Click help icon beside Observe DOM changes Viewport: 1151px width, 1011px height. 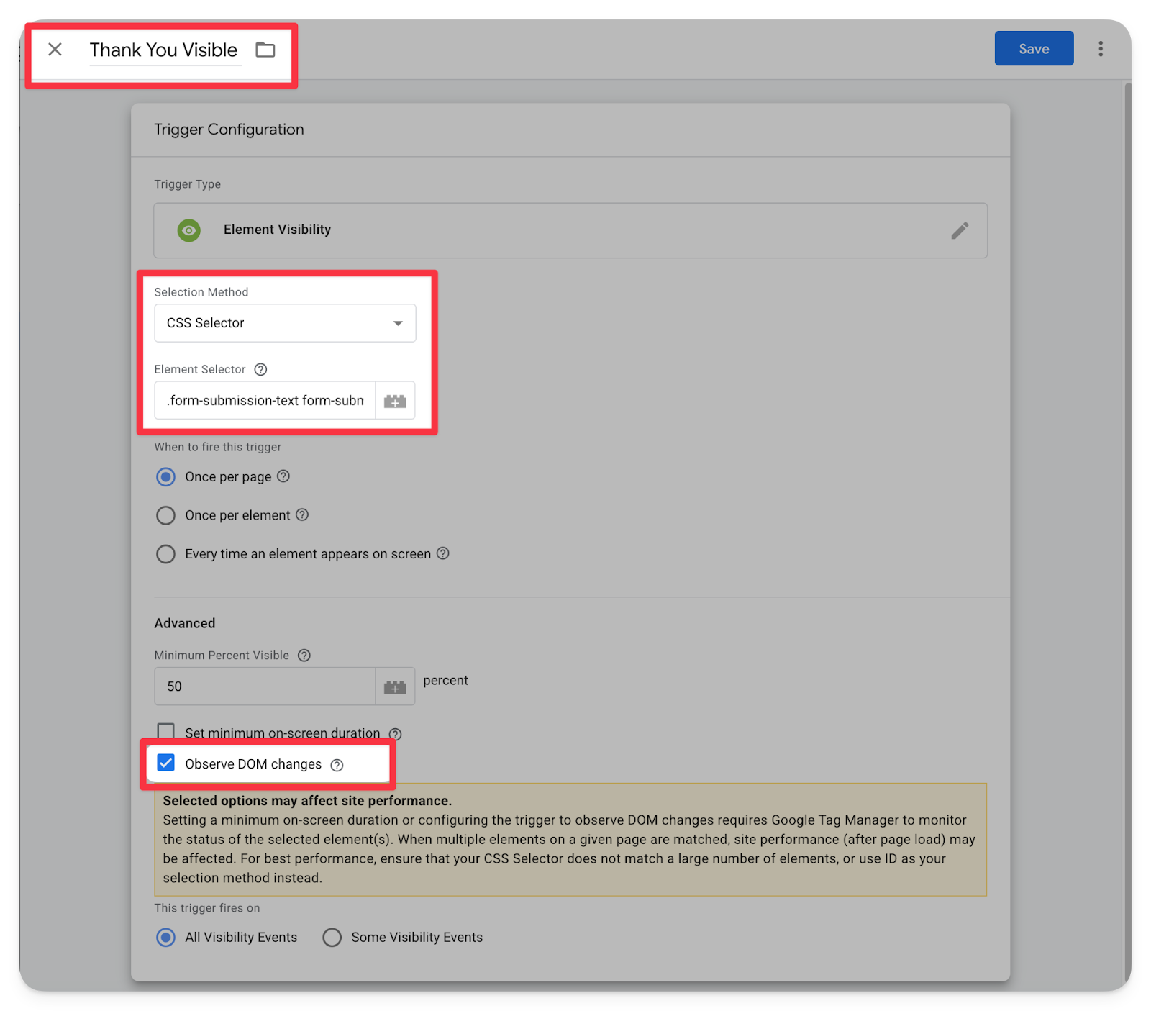coord(337,765)
